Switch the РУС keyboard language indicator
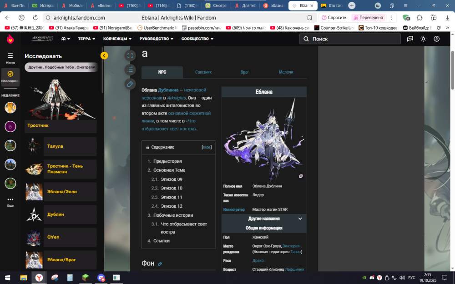 (x=411, y=278)
